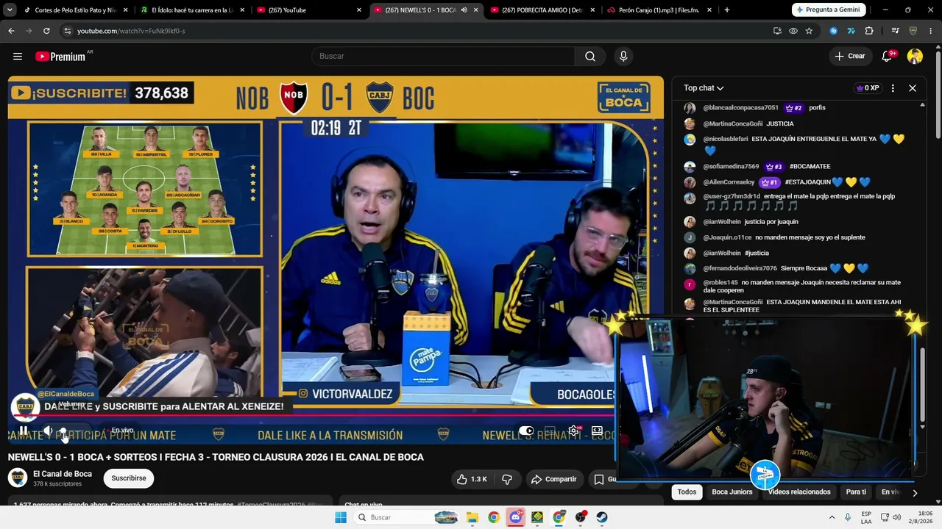This screenshot has width=942, height=529.
Task: Click the 0 XP crown badge
Action: click(x=868, y=88)
